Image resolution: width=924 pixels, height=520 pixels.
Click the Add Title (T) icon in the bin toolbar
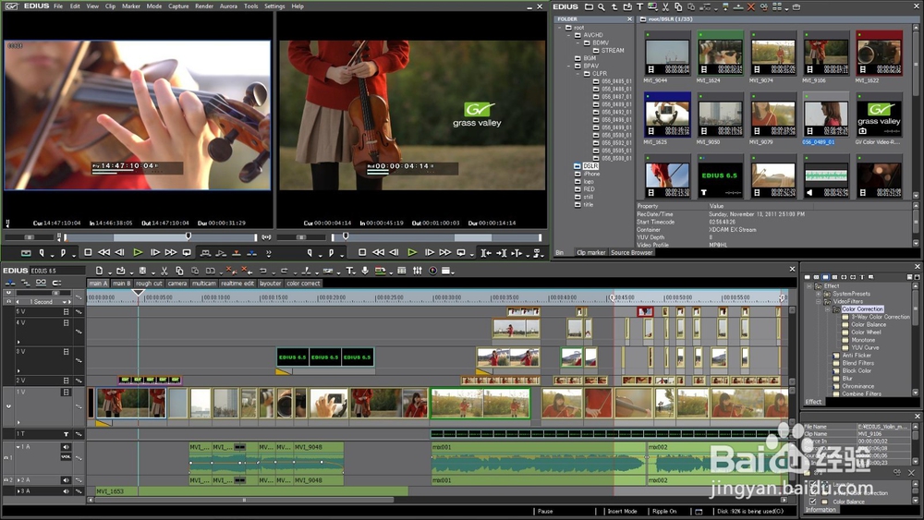pyautogui.click(x=640, y=7)
